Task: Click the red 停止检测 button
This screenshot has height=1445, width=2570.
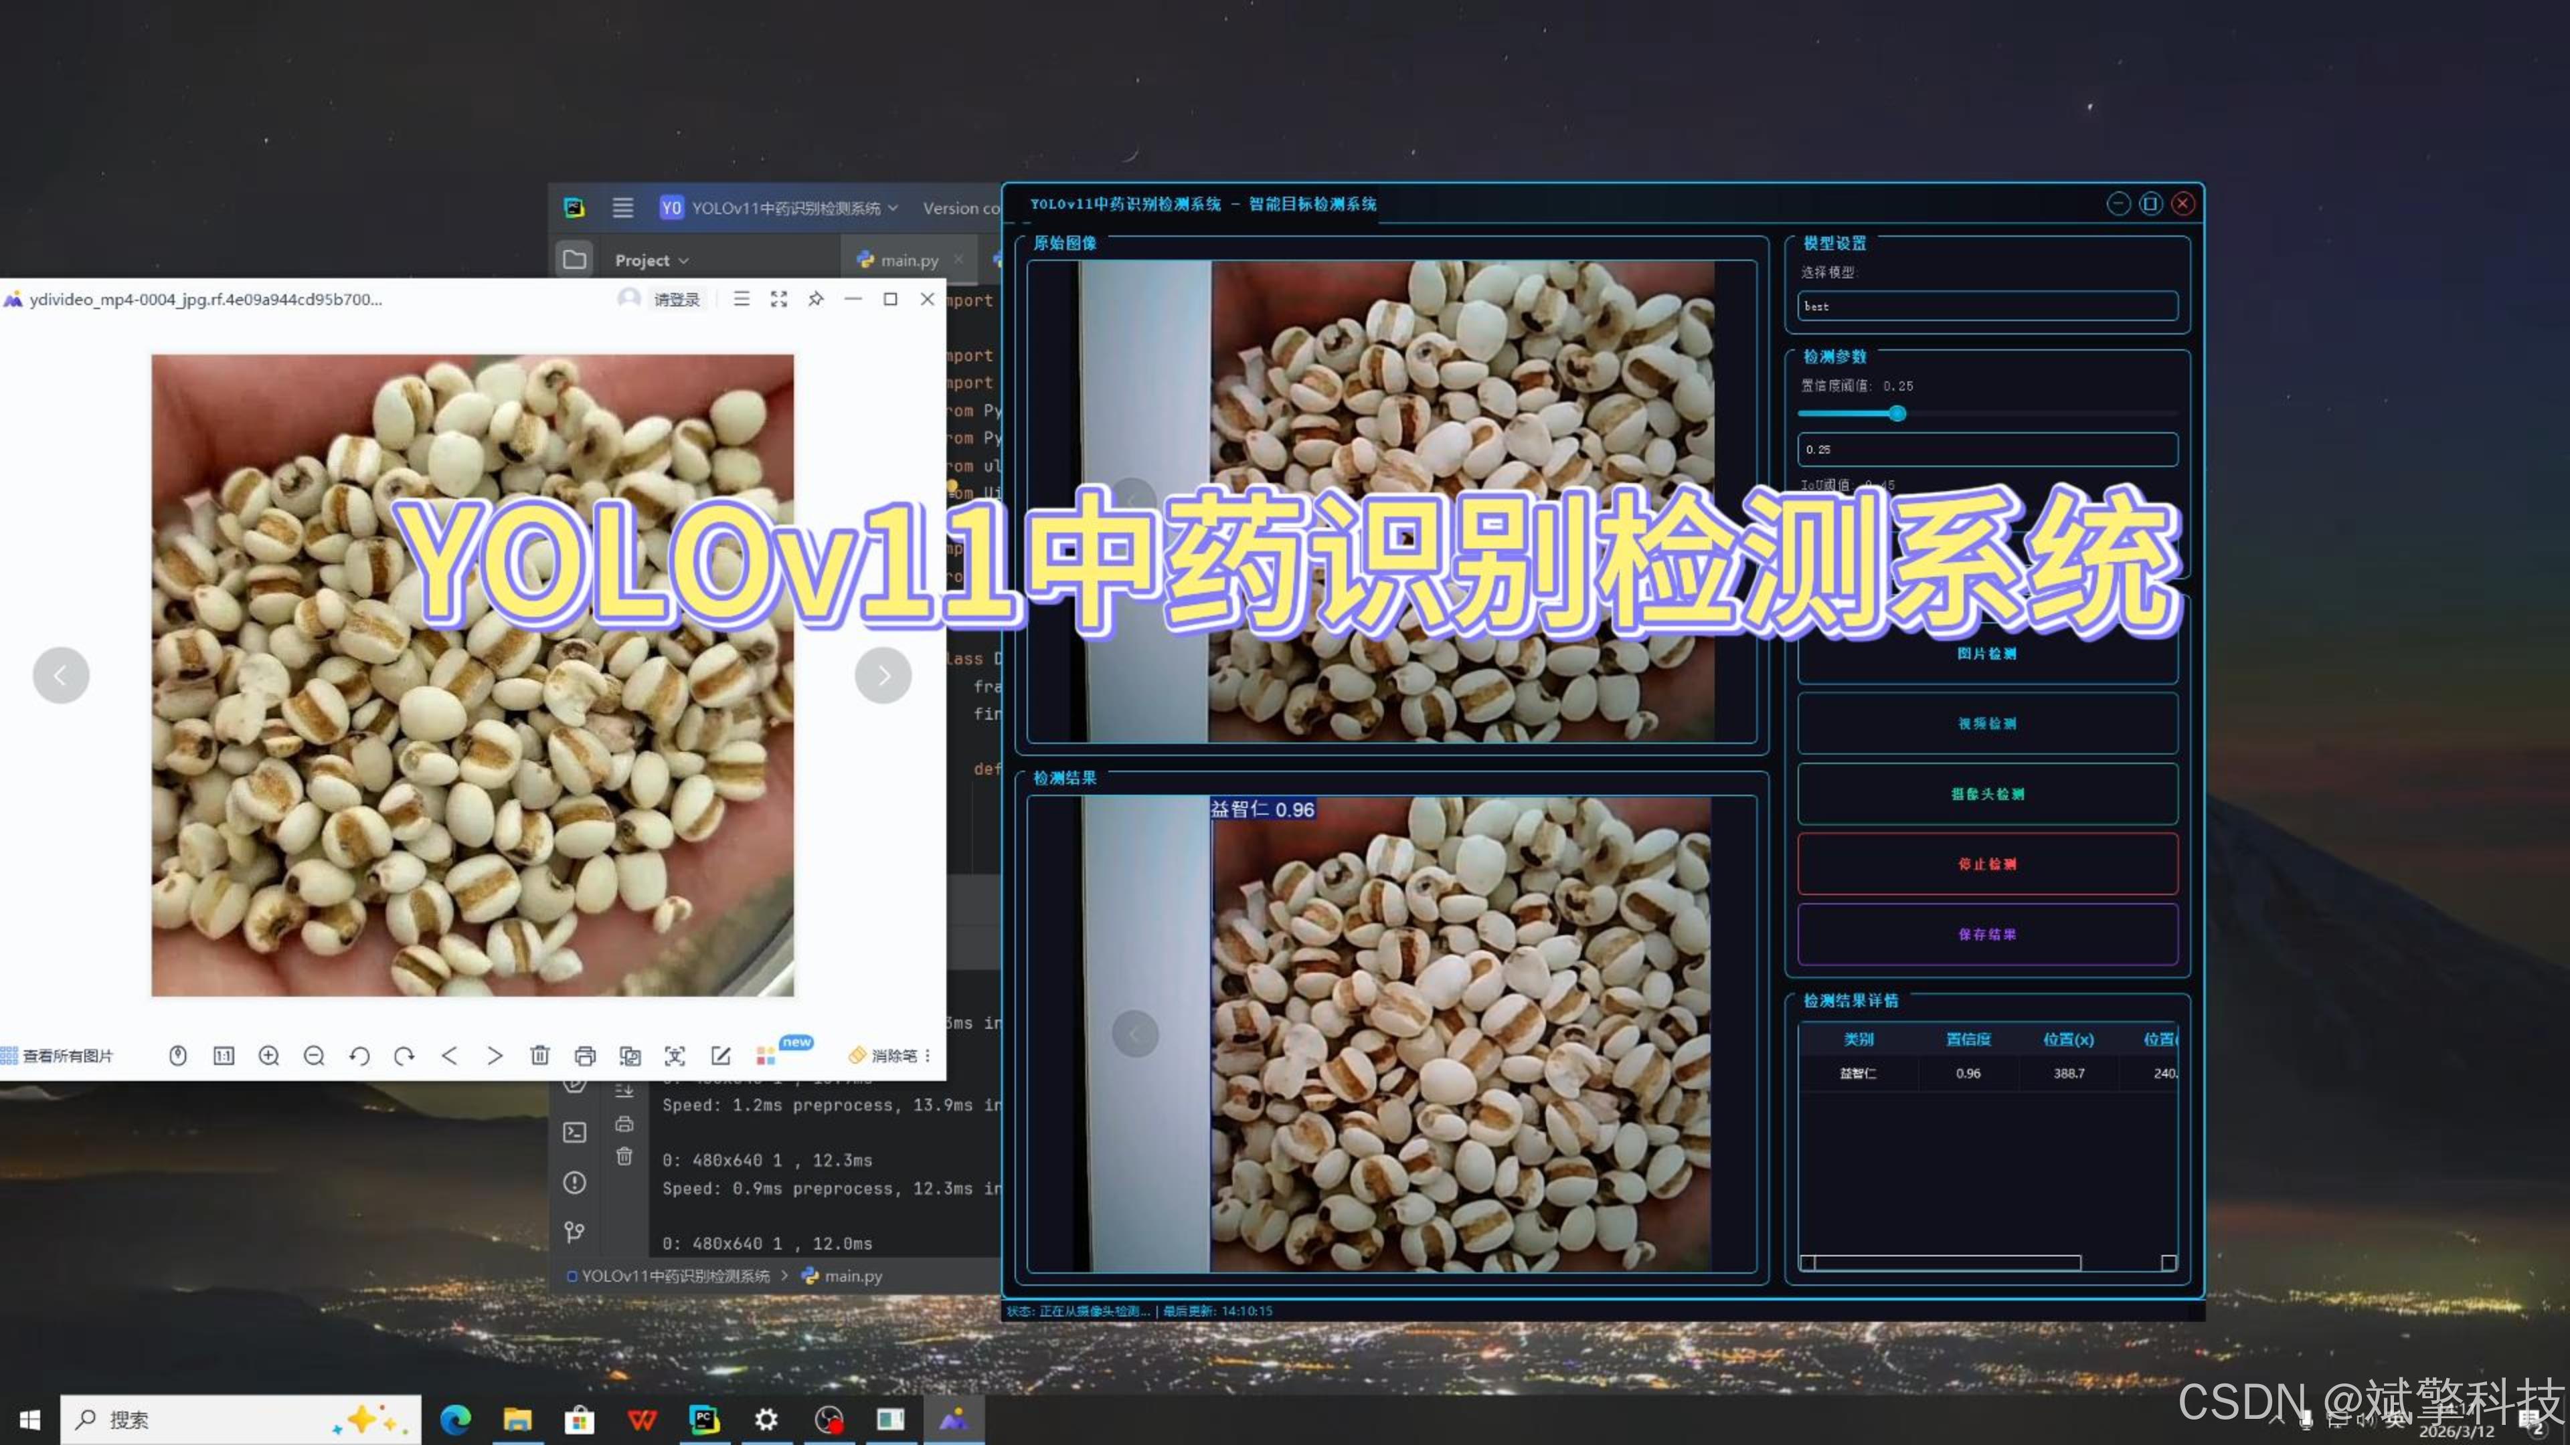Action: pos(1986,864)
